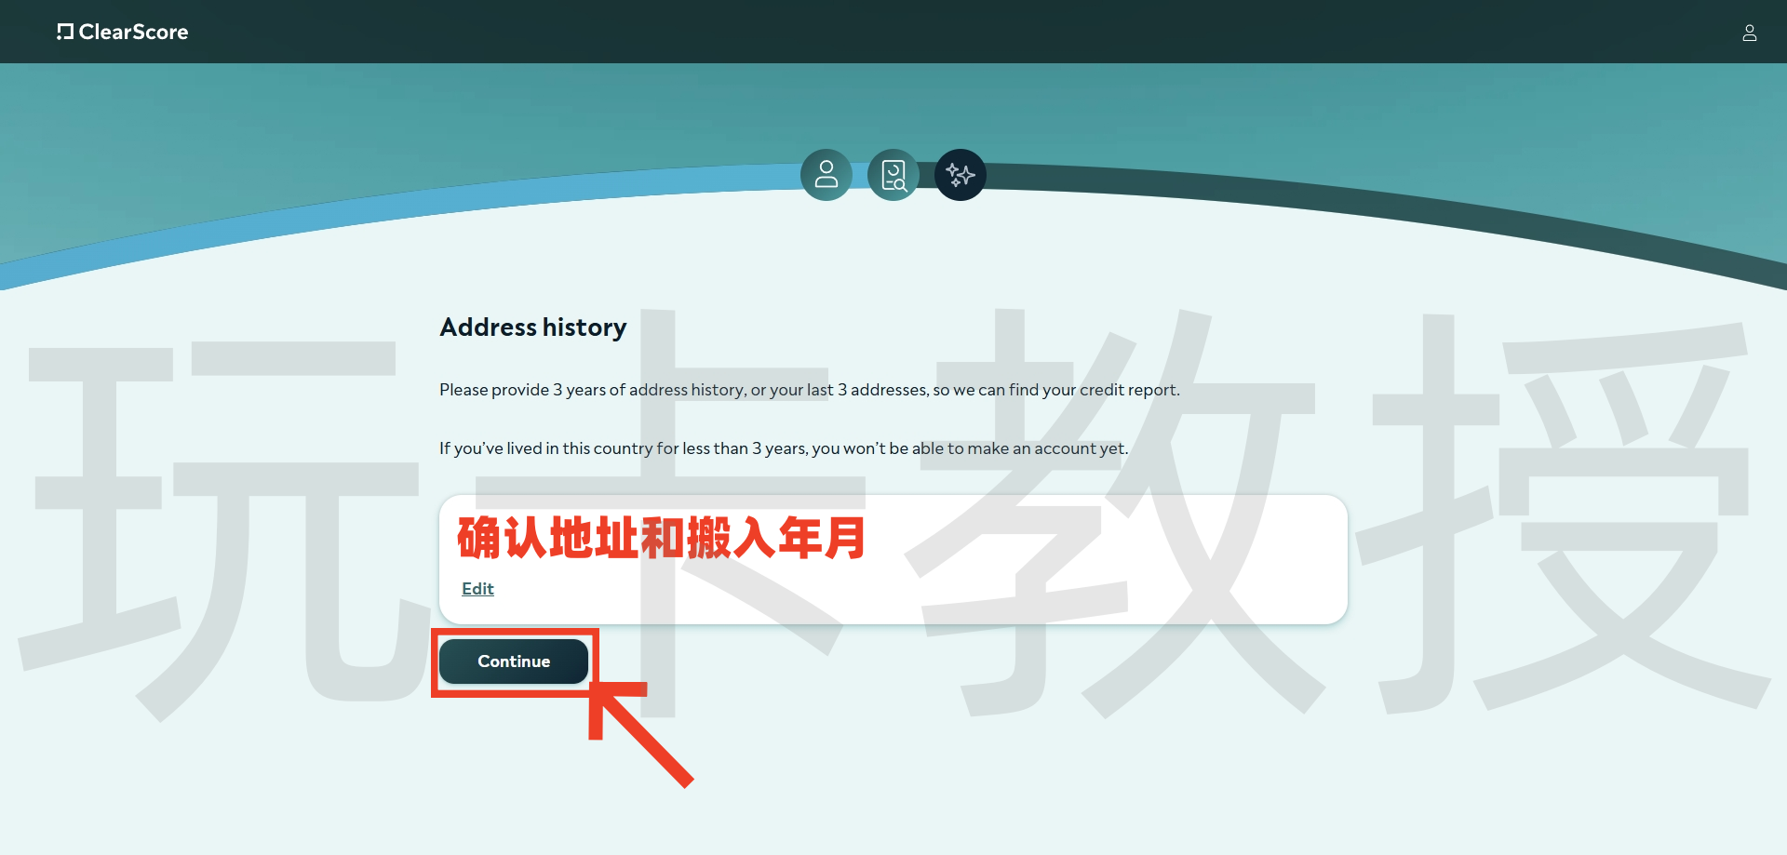The image size is (1787, 855).
Task: Click the ClearScore square logo icon
Action: point(65,32)
